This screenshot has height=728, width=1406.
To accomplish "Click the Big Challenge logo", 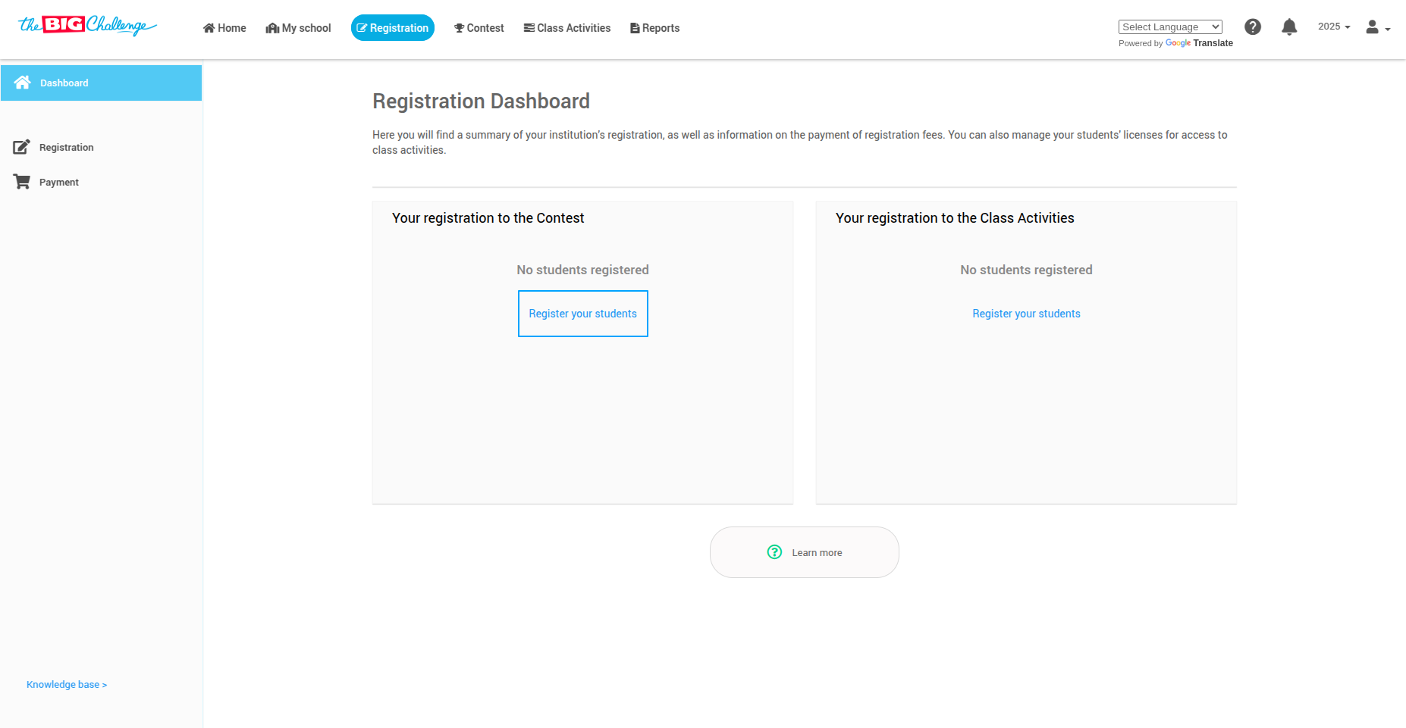I will coord(87,26).
